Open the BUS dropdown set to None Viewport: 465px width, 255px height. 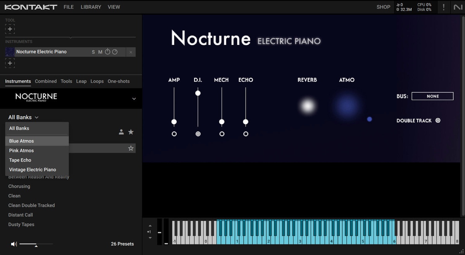point(432,96)
